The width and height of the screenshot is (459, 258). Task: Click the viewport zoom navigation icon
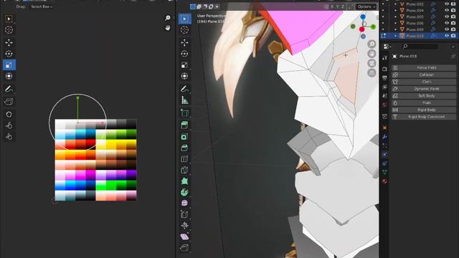click(x=372, y=44)
